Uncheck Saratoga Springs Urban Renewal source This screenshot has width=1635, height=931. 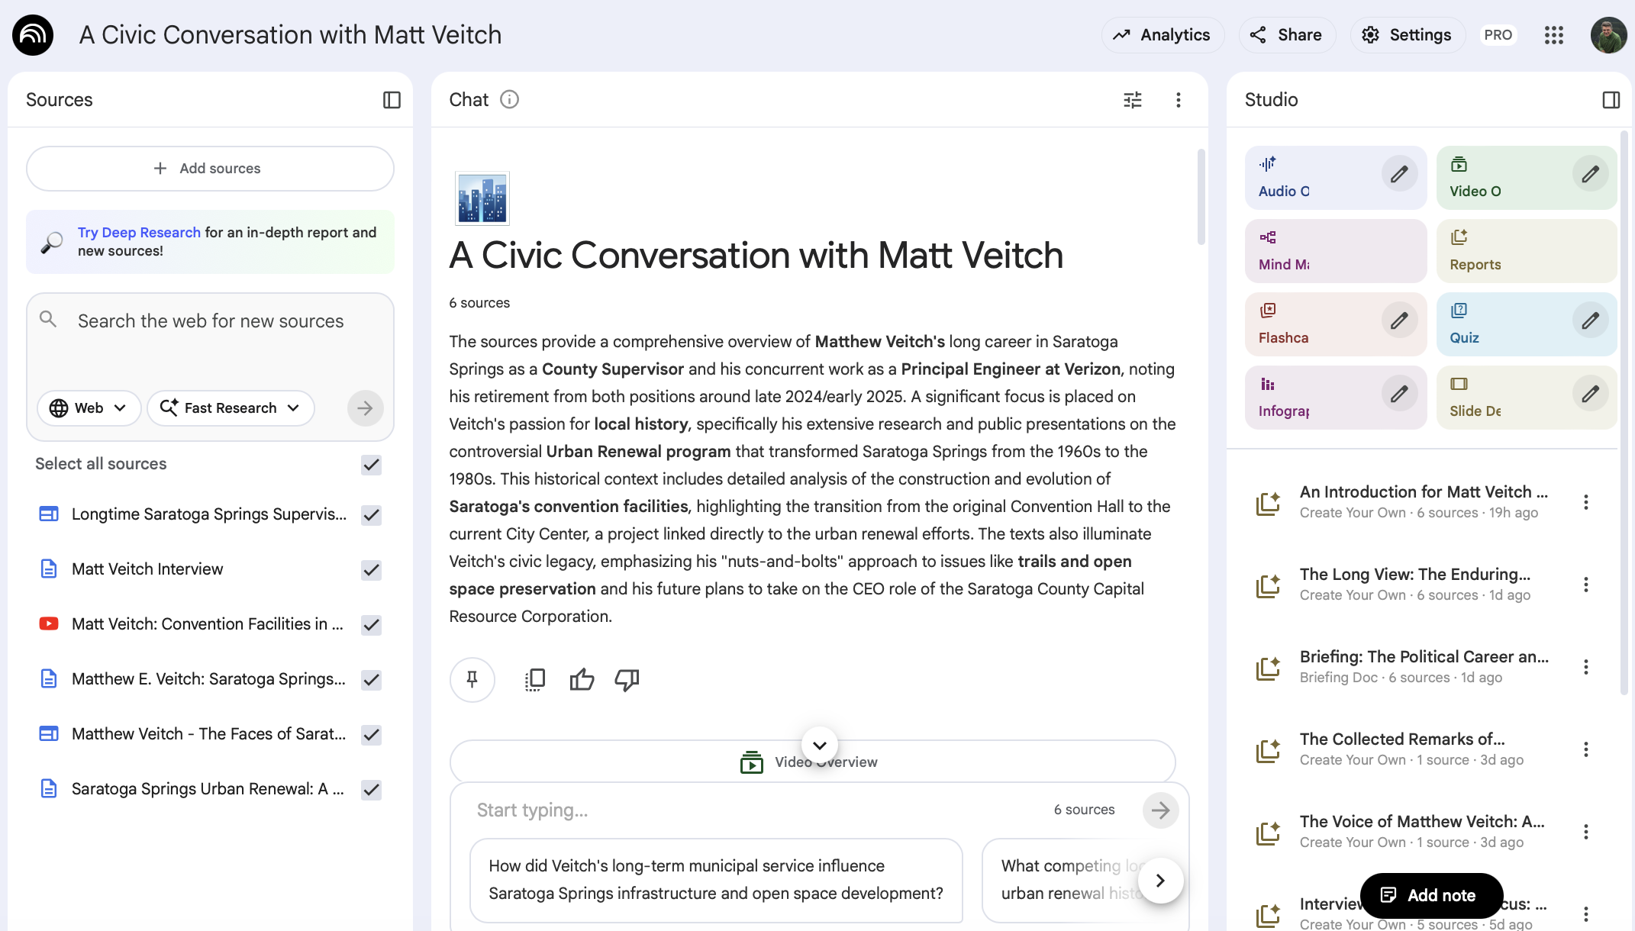click(x=371, y=790)
